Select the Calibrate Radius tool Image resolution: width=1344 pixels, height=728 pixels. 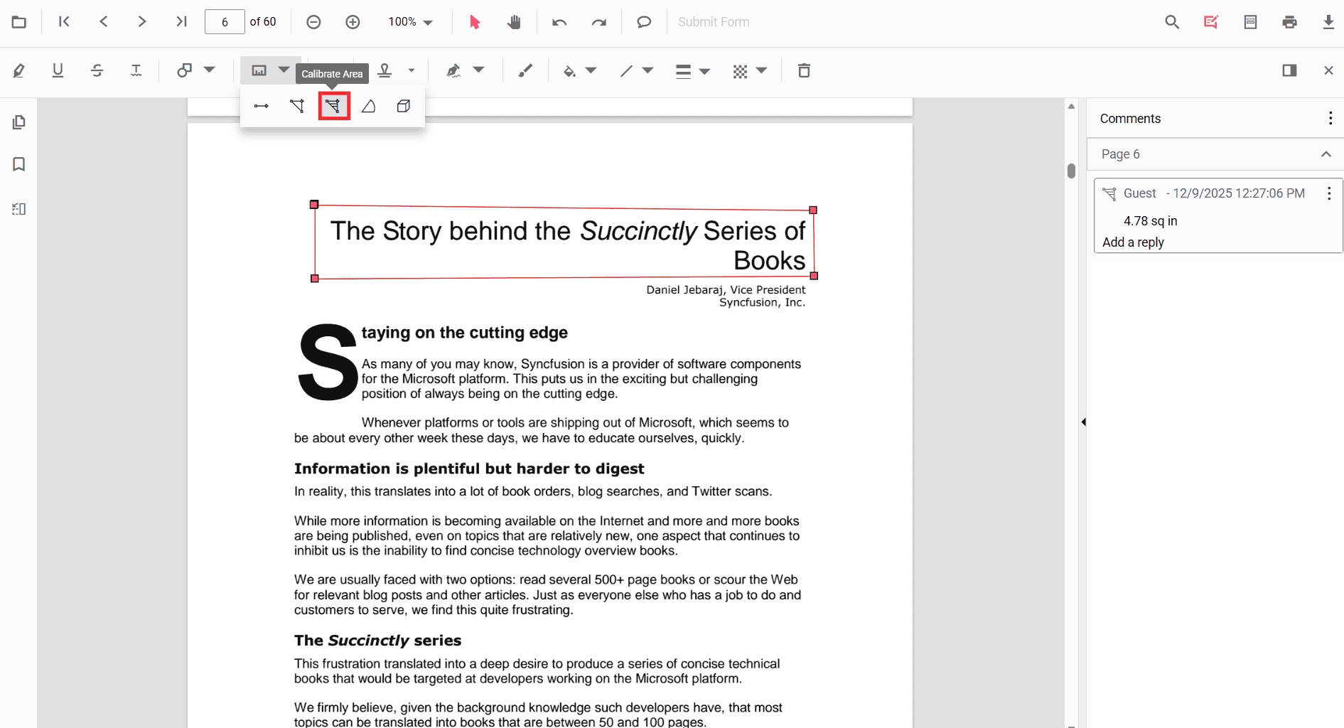369,106
